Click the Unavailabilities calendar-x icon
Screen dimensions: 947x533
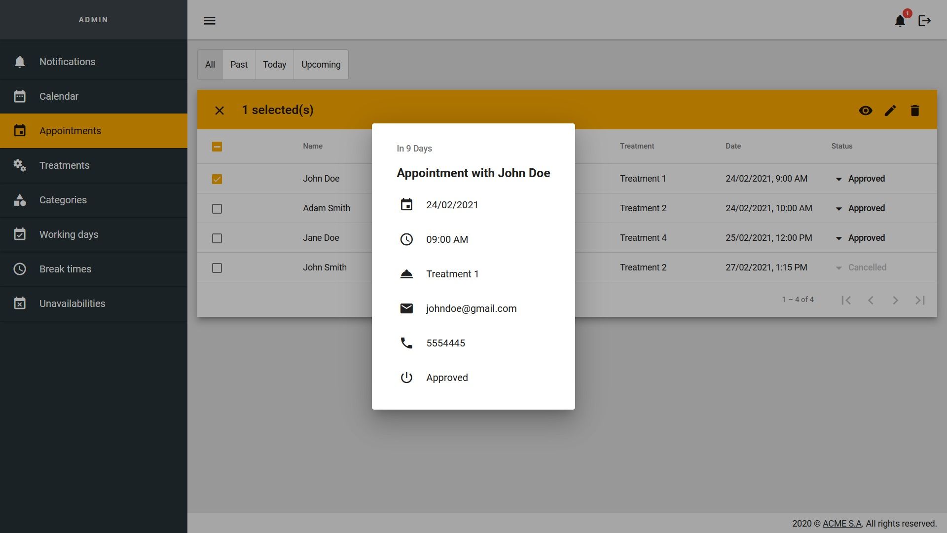coord(20,304)
